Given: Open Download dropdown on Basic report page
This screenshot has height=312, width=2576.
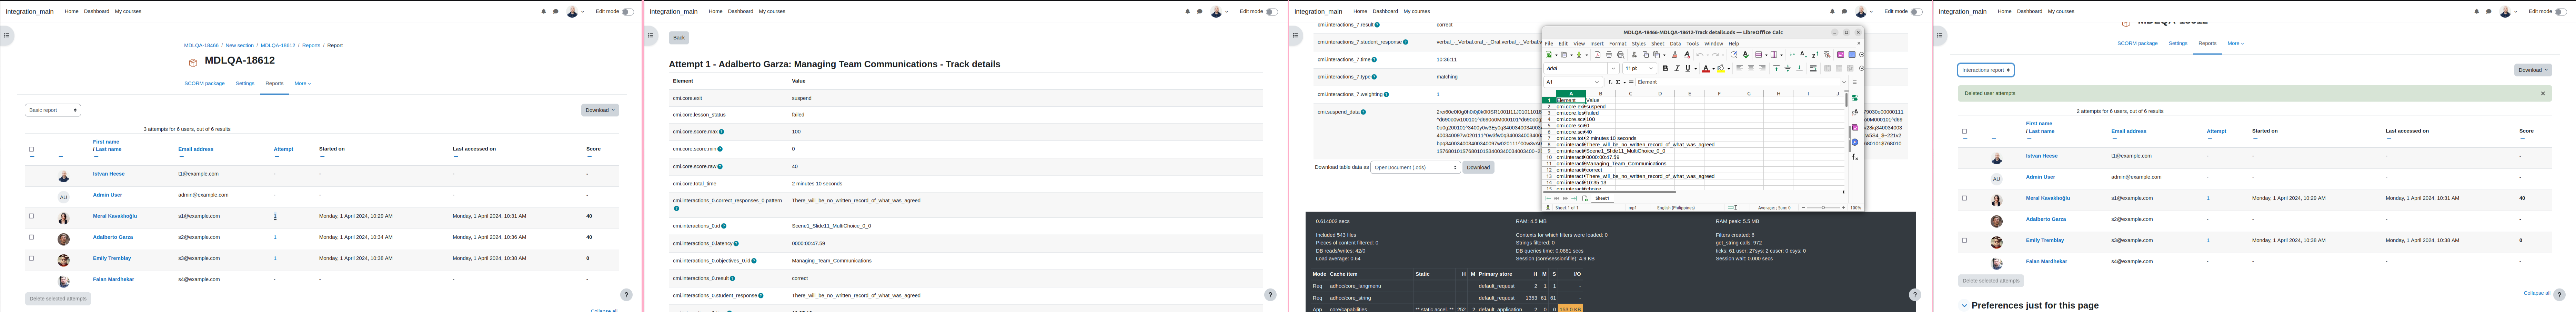Looking at the screenshot, I should point(600,110).
